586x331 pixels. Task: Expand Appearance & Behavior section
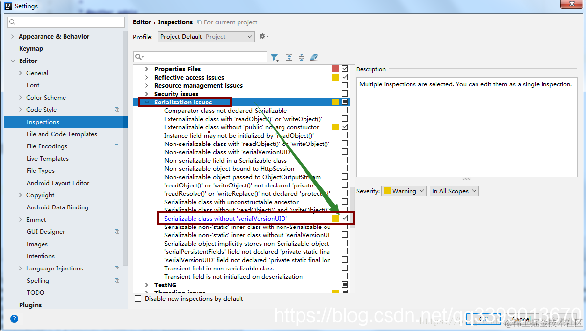[12, 36]
